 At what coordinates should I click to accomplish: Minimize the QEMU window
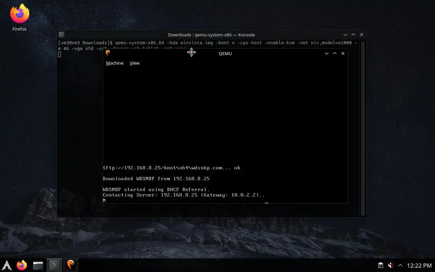point(327,53)
